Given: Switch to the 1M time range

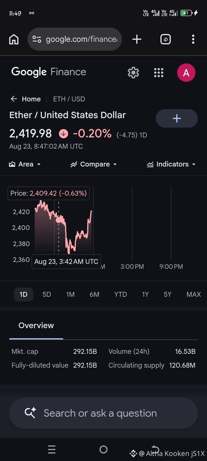Looking at the screenshot, I should click(x=70, y=294).
